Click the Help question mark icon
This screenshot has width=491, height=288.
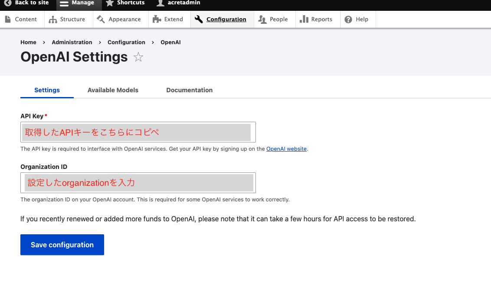(348, 19)
